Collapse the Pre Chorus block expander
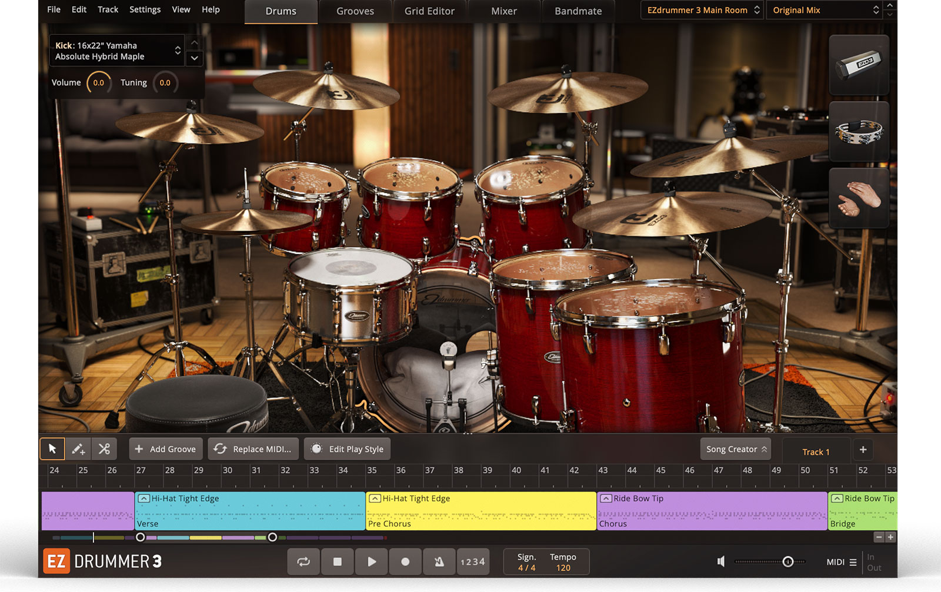Screen dimensions: 941x592 pyautogui.click(x=375, y=499)
